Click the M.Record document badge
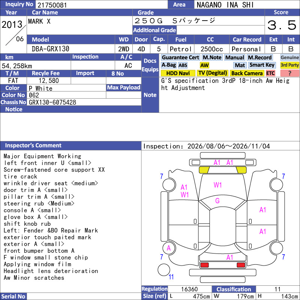The height and width of the screenshot is (300, 300). (x=259, y=57)
